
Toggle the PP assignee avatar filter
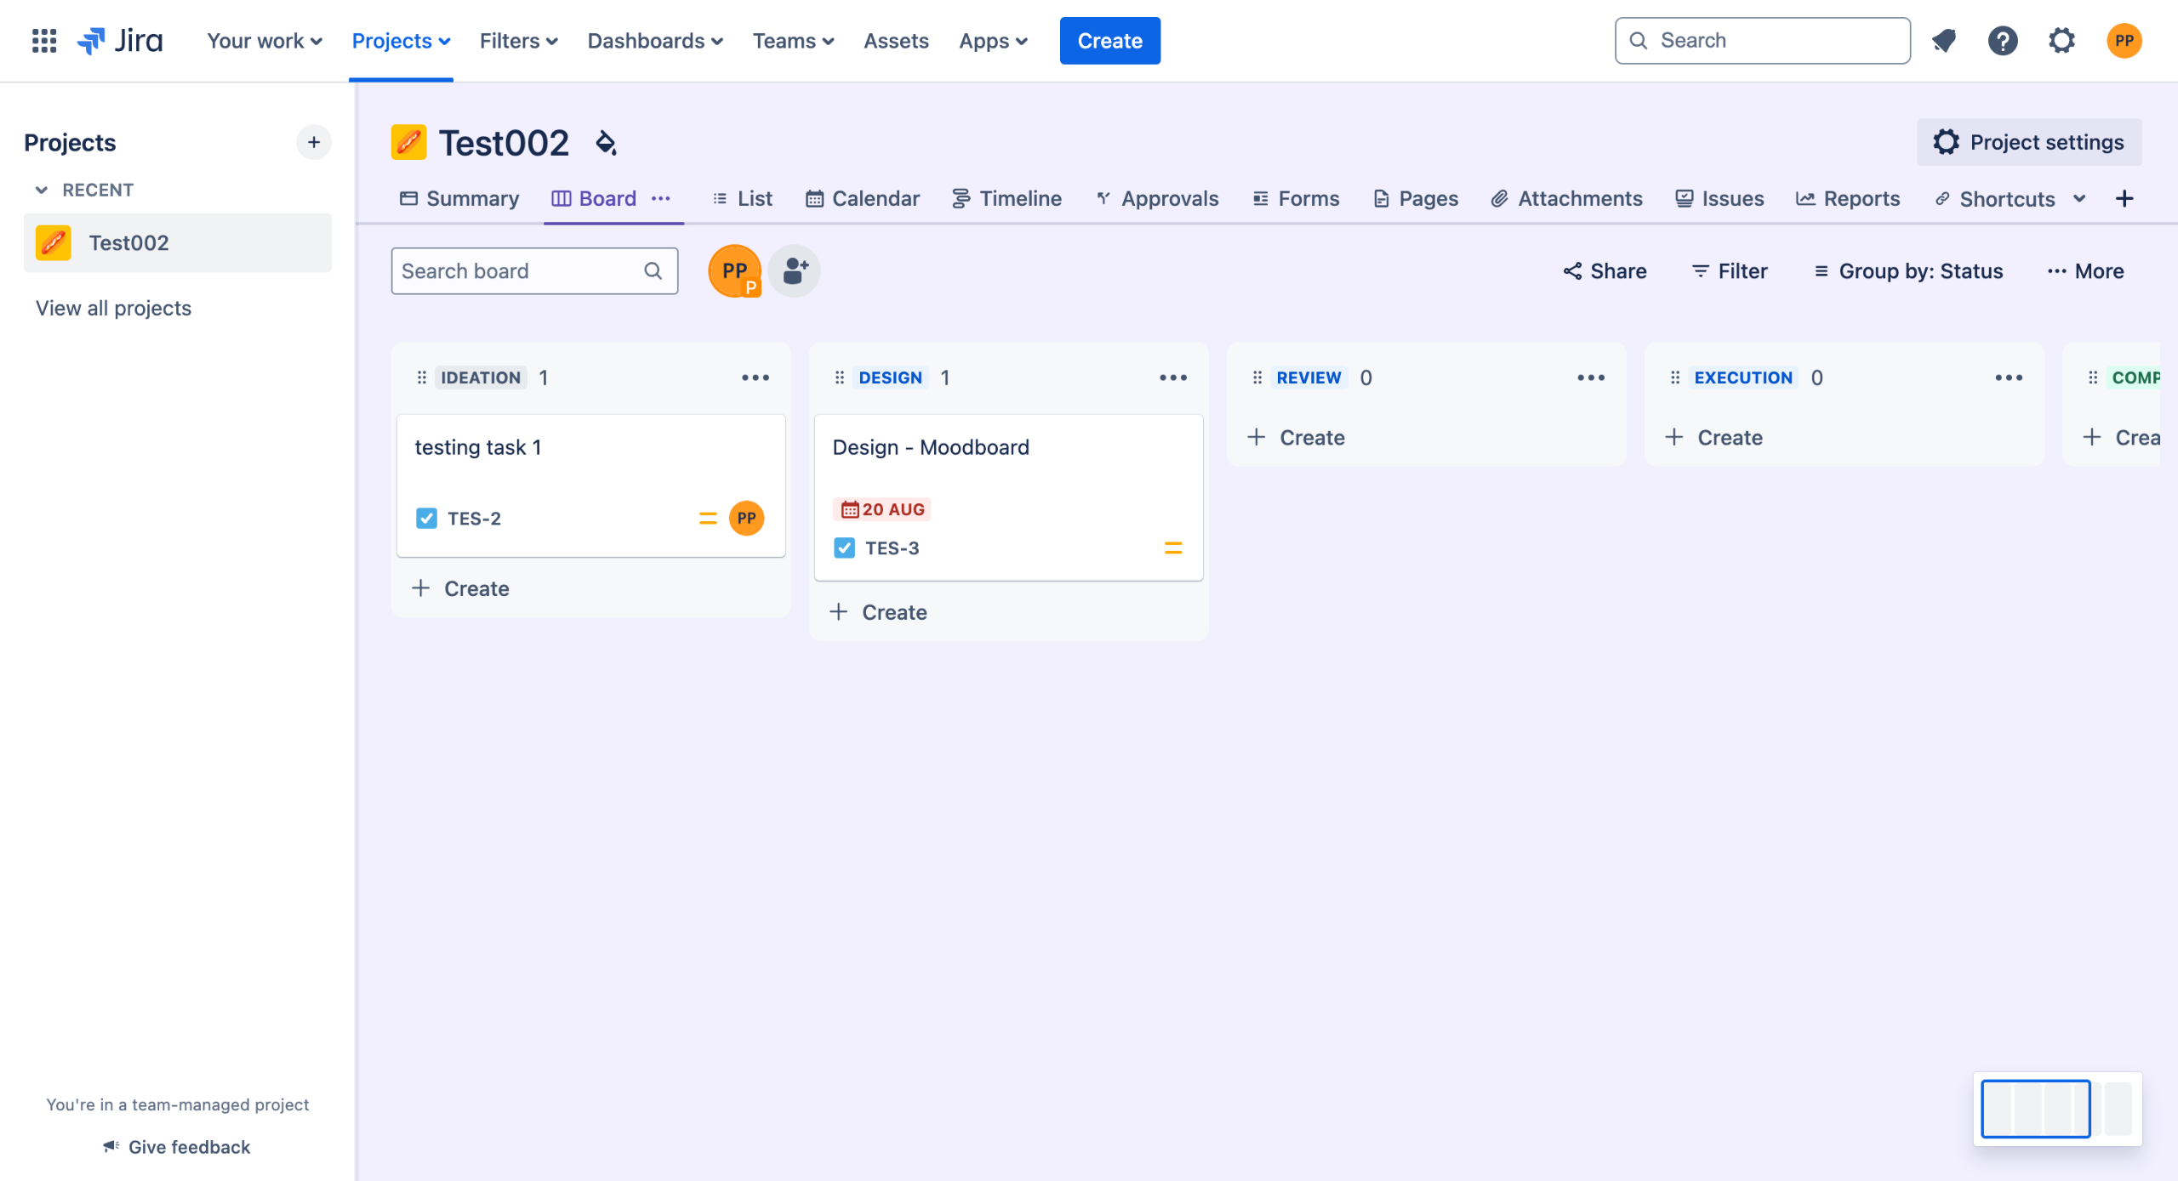click(x=734, y=271)
